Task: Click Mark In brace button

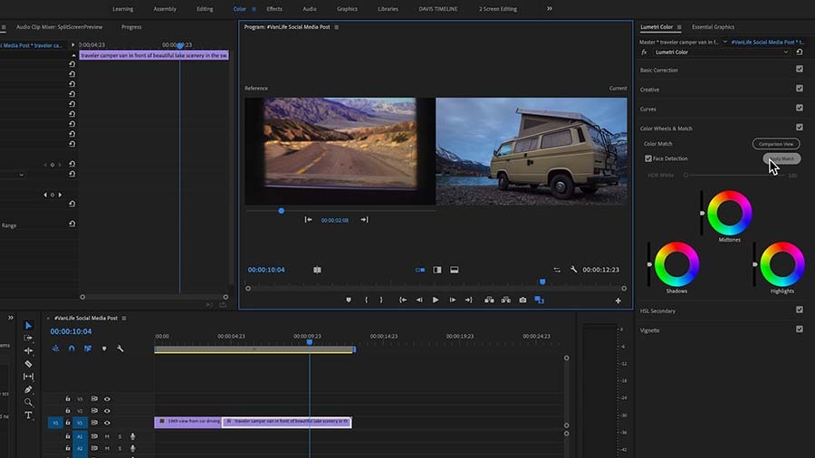Action: [x=367, y=301]
